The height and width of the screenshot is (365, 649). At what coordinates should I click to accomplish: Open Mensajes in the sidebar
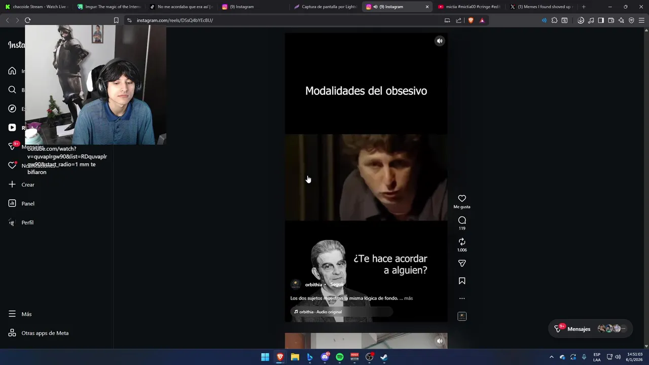click(12, 147)
